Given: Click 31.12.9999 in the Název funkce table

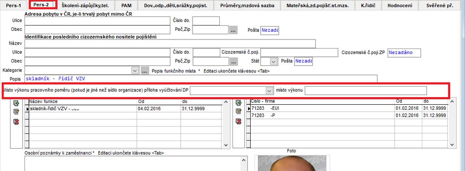Looking at the screenshot, I should [x=193, y=109].
